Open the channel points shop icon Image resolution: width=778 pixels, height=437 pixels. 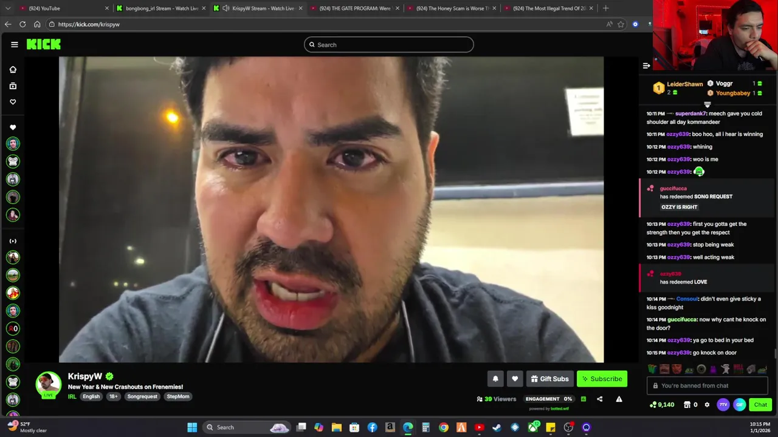(x=687, y=405)
